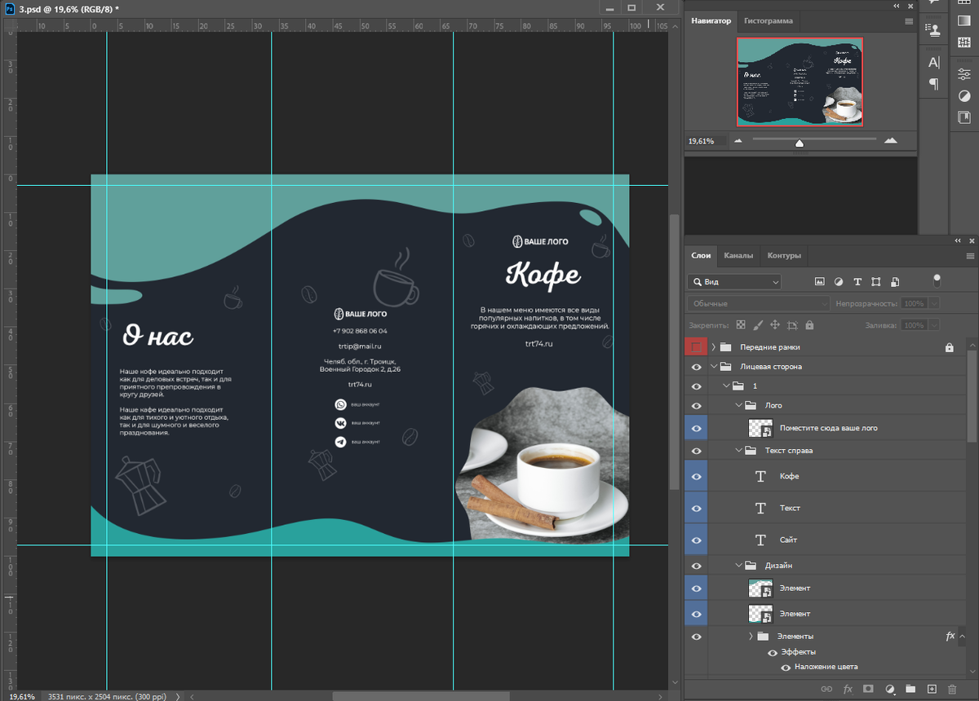Expand the Передние рамки group
Screen dimensions: 979x701
point(714,347)
